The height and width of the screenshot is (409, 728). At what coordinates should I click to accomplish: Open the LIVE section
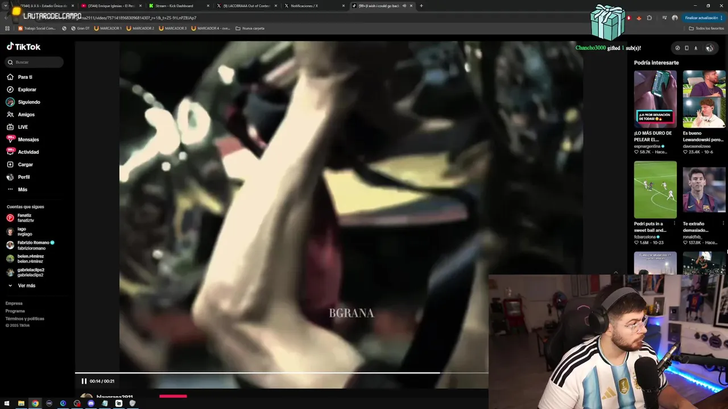click(x=17, y=127)
